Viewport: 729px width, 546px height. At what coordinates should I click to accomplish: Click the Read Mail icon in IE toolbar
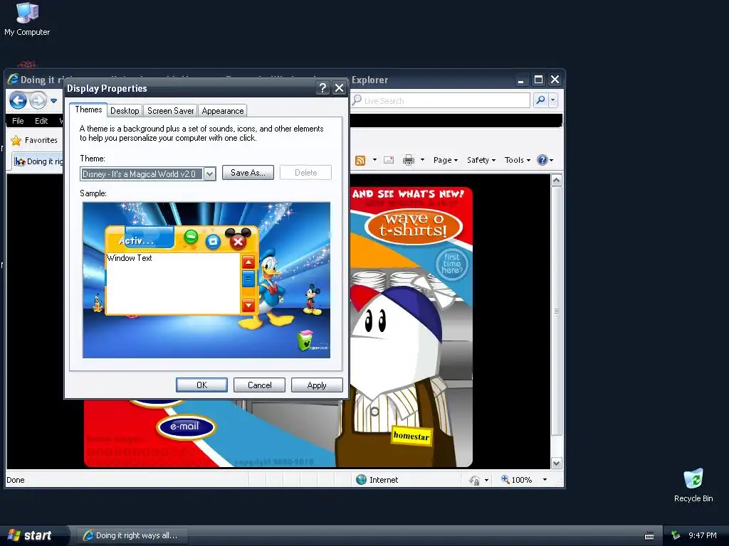coord(389,160)
